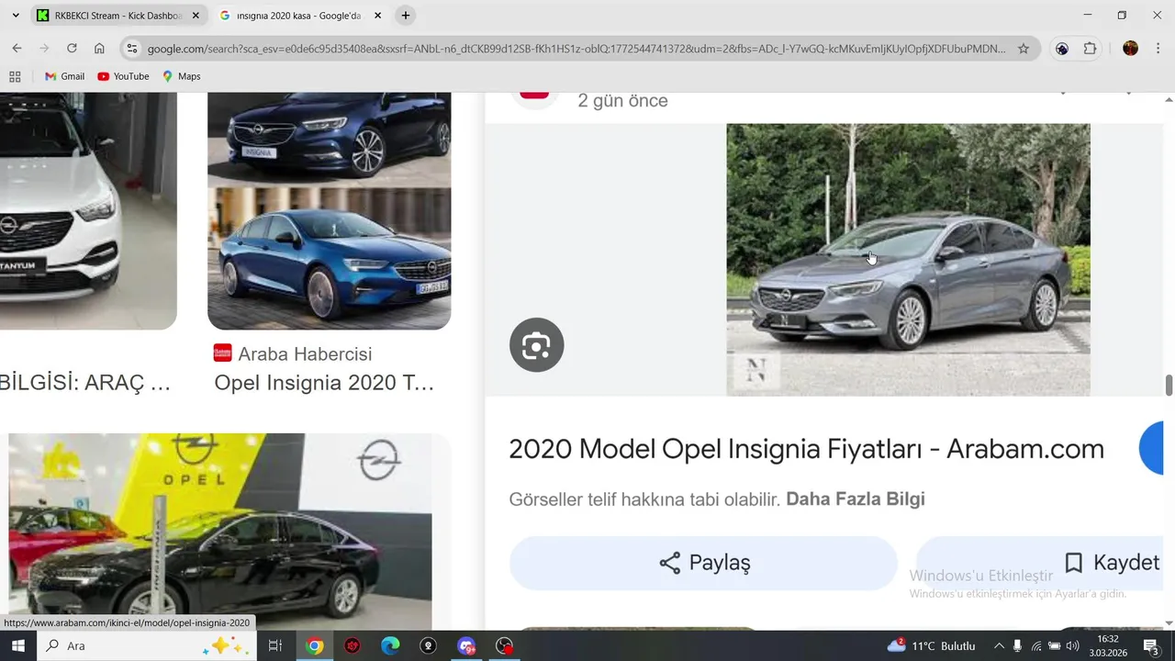Viewport: 1175px width, 661px height.
Task: Switch to Chrome in the taskbar
Action: 314,645
